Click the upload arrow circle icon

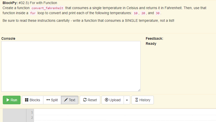(x=107, y=100)
